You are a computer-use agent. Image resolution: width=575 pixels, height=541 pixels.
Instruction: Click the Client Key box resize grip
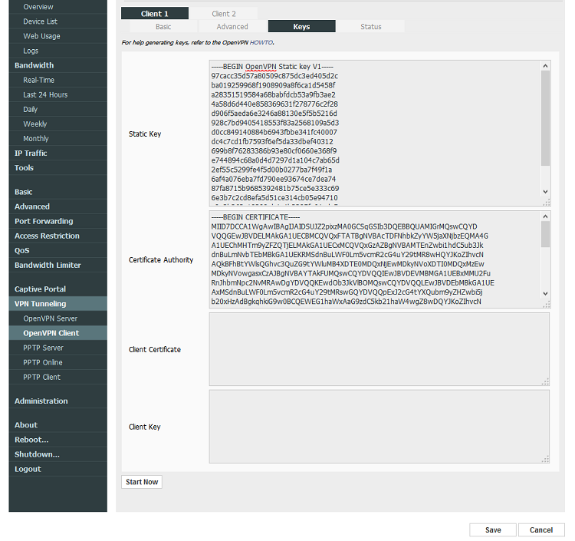[546, 460]
